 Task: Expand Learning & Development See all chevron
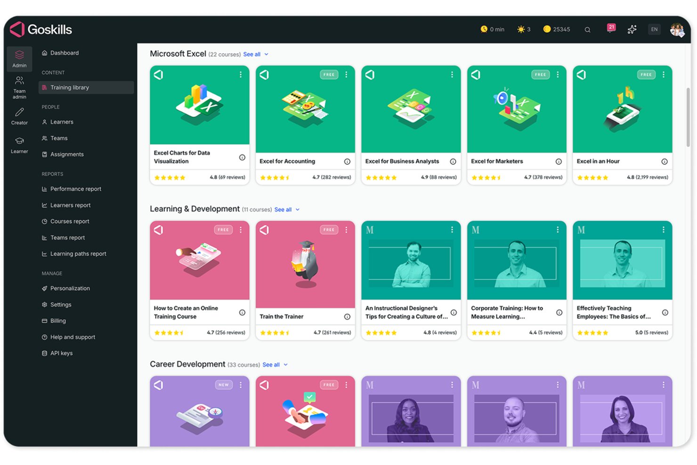(x=298, y=210)
